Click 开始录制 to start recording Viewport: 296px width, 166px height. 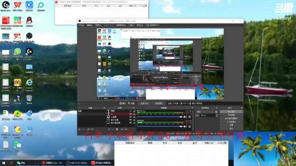tap(231, 115)
